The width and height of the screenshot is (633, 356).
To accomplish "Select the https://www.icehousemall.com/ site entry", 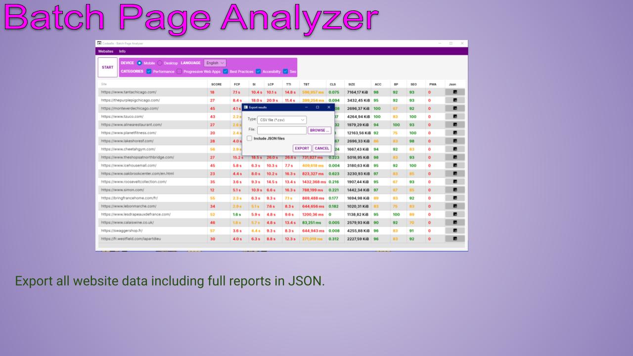I will (x=129, y=165).
